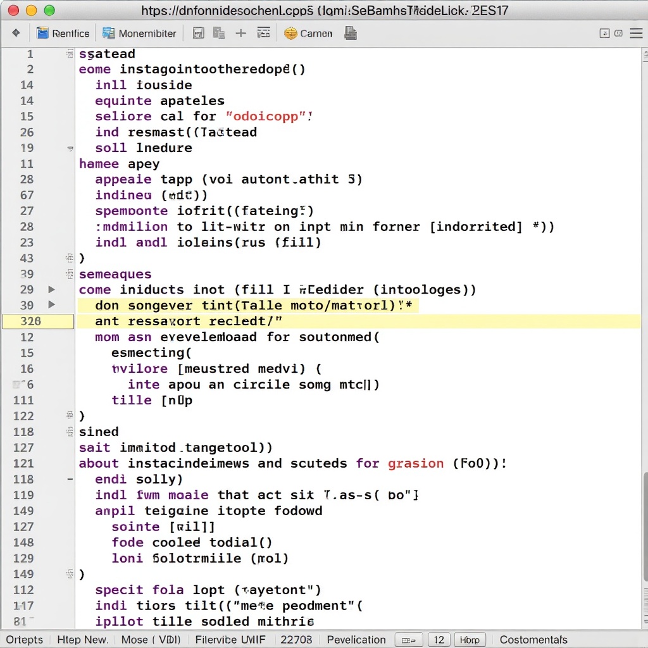
Task: Click Pevelication in the status bar
Action: [x=356, y=640]
